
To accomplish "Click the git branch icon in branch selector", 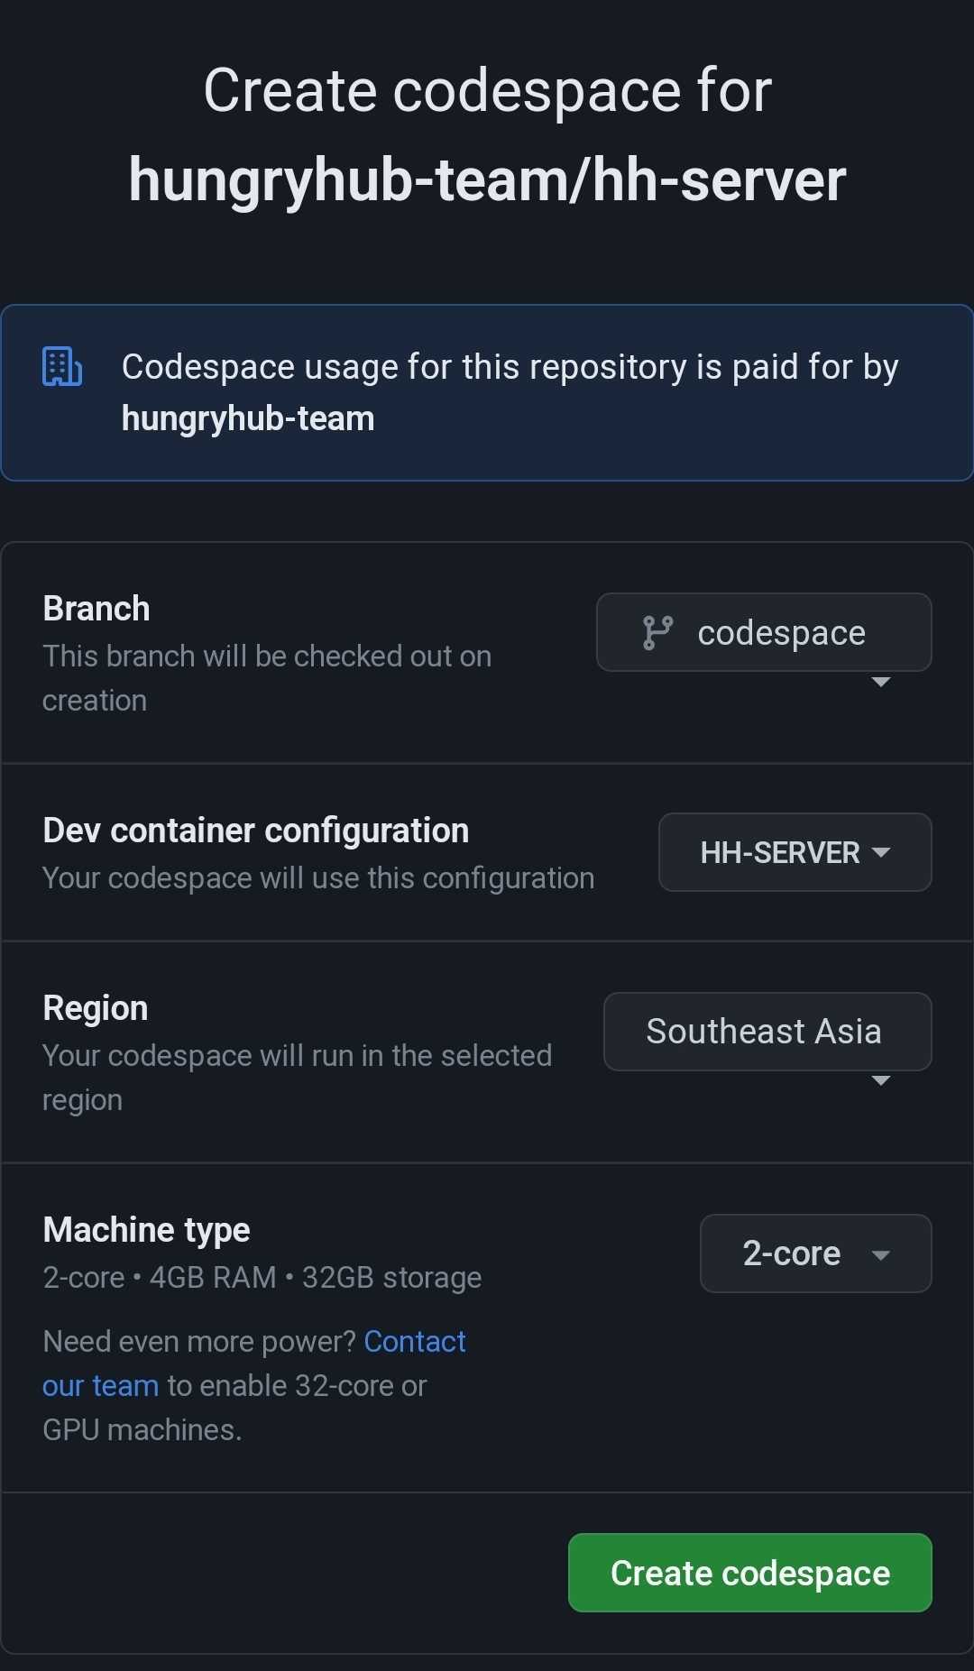I will 657,633.
